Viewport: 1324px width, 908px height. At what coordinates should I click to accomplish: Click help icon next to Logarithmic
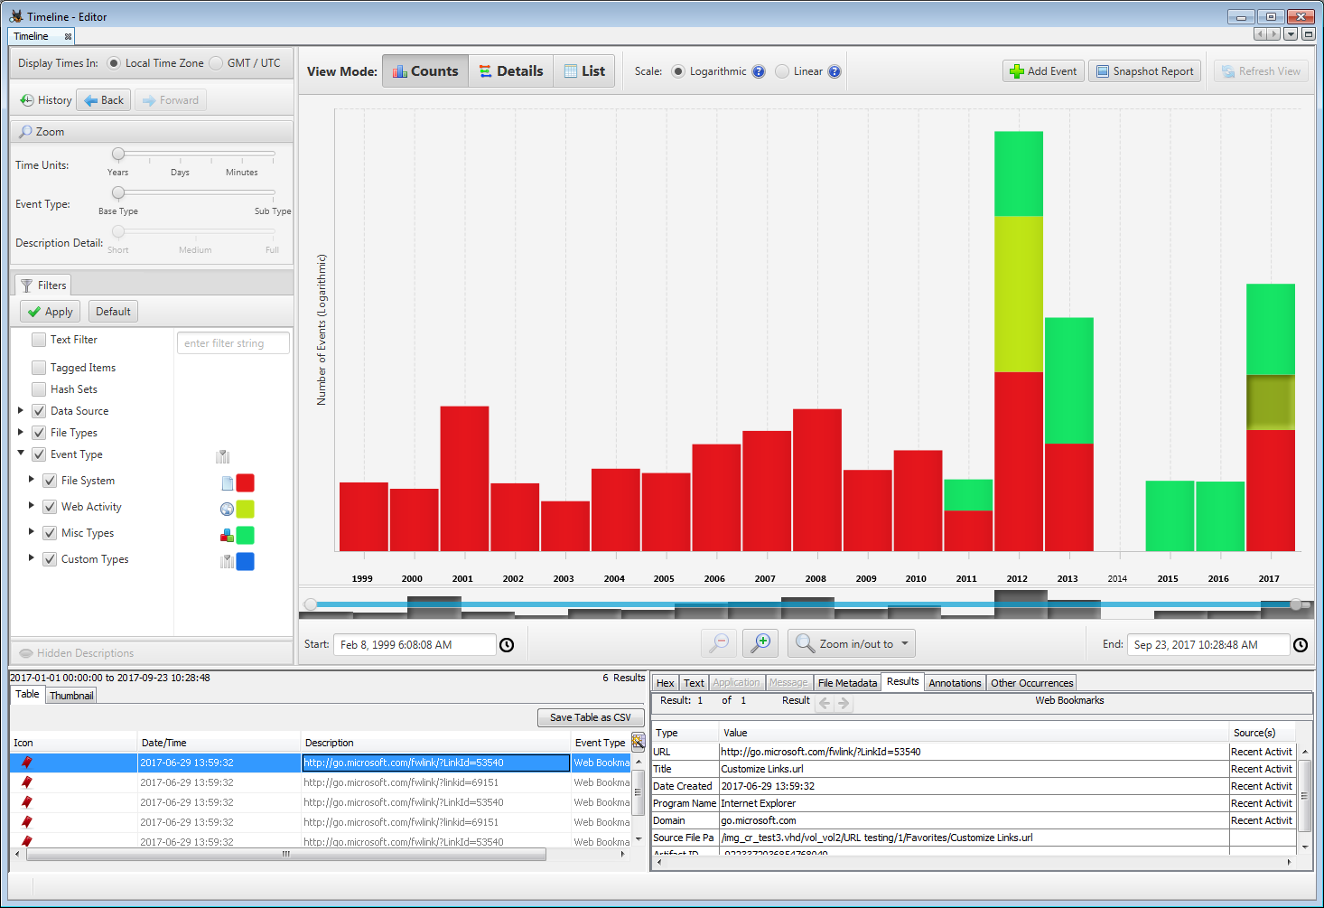click(x=759, y=71)
